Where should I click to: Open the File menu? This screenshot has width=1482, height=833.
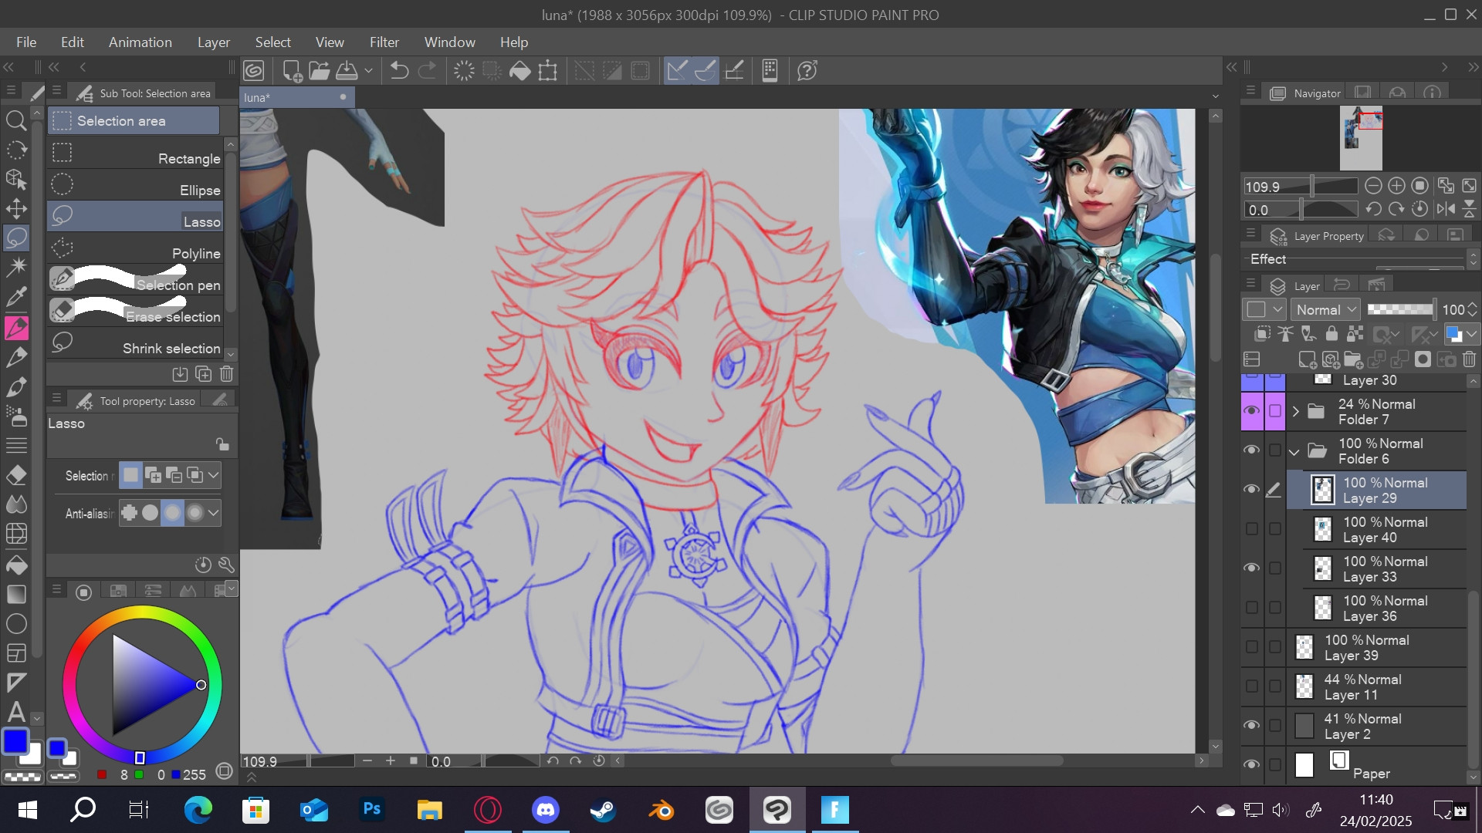(x=26, y=42)
